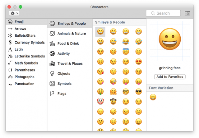Viewport: 199px width, 138px height.
Task: Click the Add to Favorites button
Action: [x=170, y=76]
